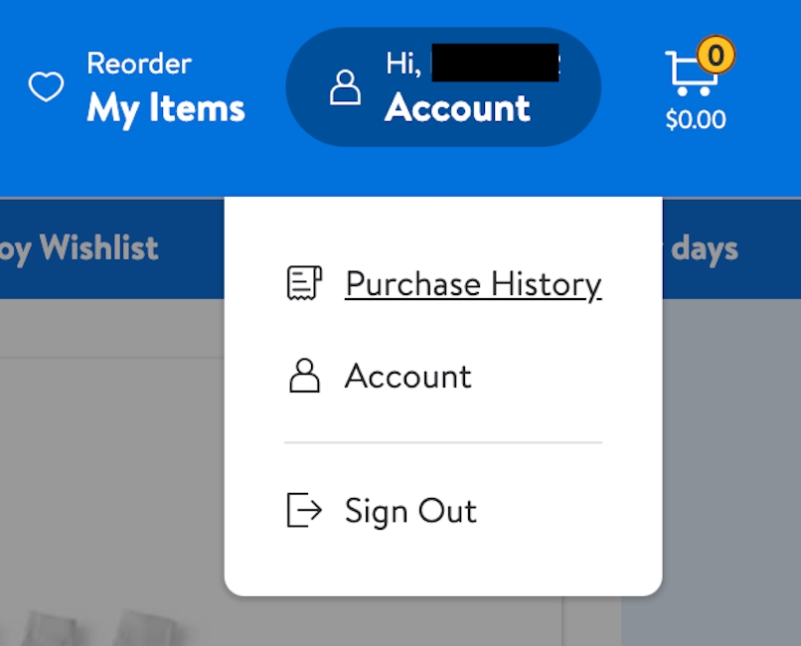801x646 pixels.
Task: Click Reorder in the header
Action: (139, 63)
